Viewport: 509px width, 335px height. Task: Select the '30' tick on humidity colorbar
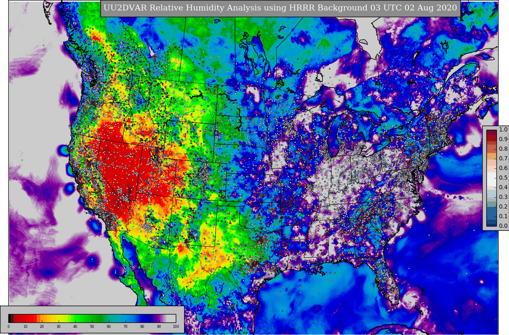click(x=59, y=327)
